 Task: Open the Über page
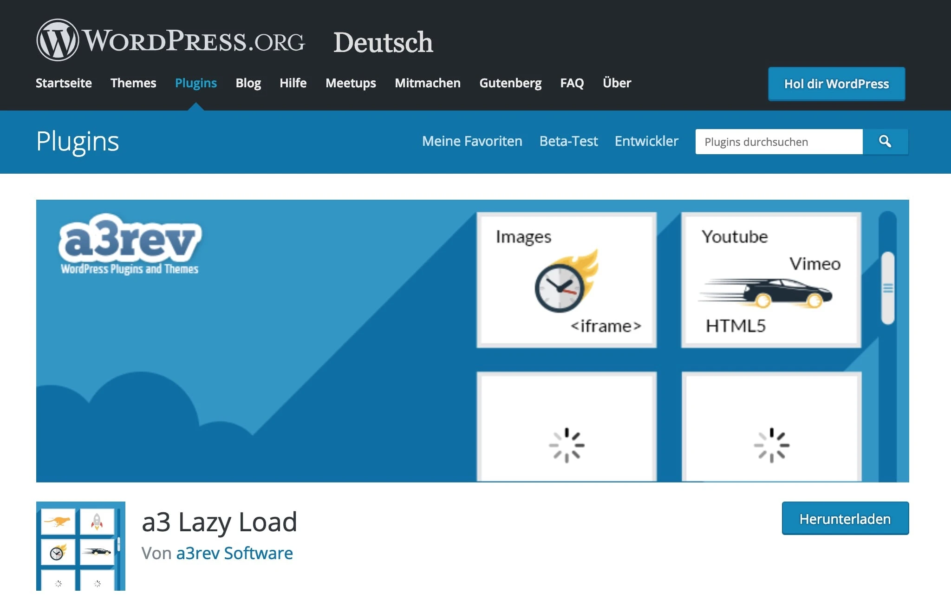click(617, 83)
